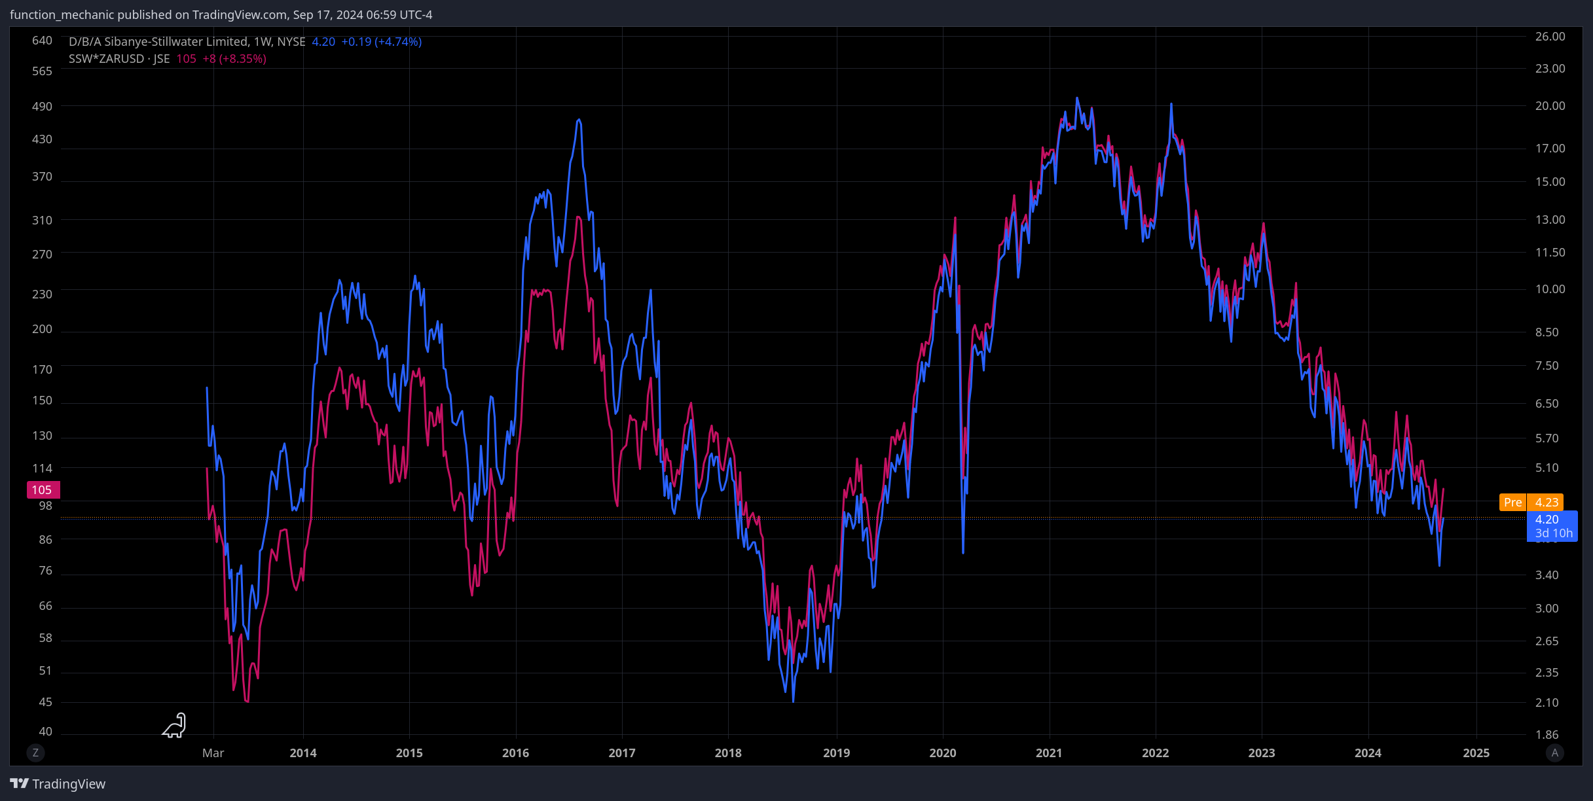The height and width of the screenshot is (801, 1593).
Task: Click the A auto-scale button at bottom right
Action: 1555,753
